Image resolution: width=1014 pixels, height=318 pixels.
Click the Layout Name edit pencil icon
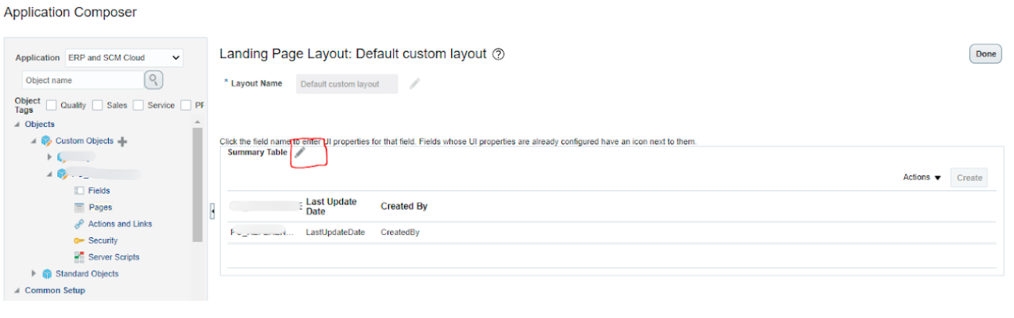pos(414,84)
